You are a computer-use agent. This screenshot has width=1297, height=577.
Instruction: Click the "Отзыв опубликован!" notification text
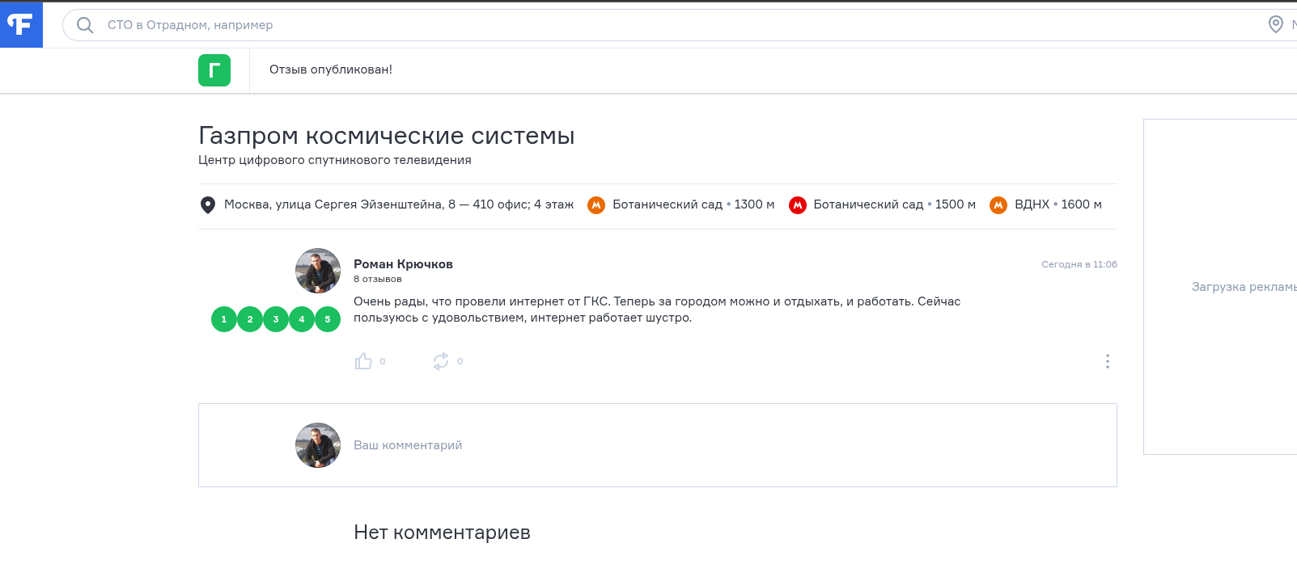pos(331,69)
